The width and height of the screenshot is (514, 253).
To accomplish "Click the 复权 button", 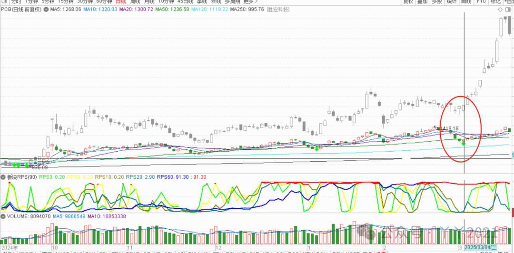I will pyautogui.click(x=408, y=2).
